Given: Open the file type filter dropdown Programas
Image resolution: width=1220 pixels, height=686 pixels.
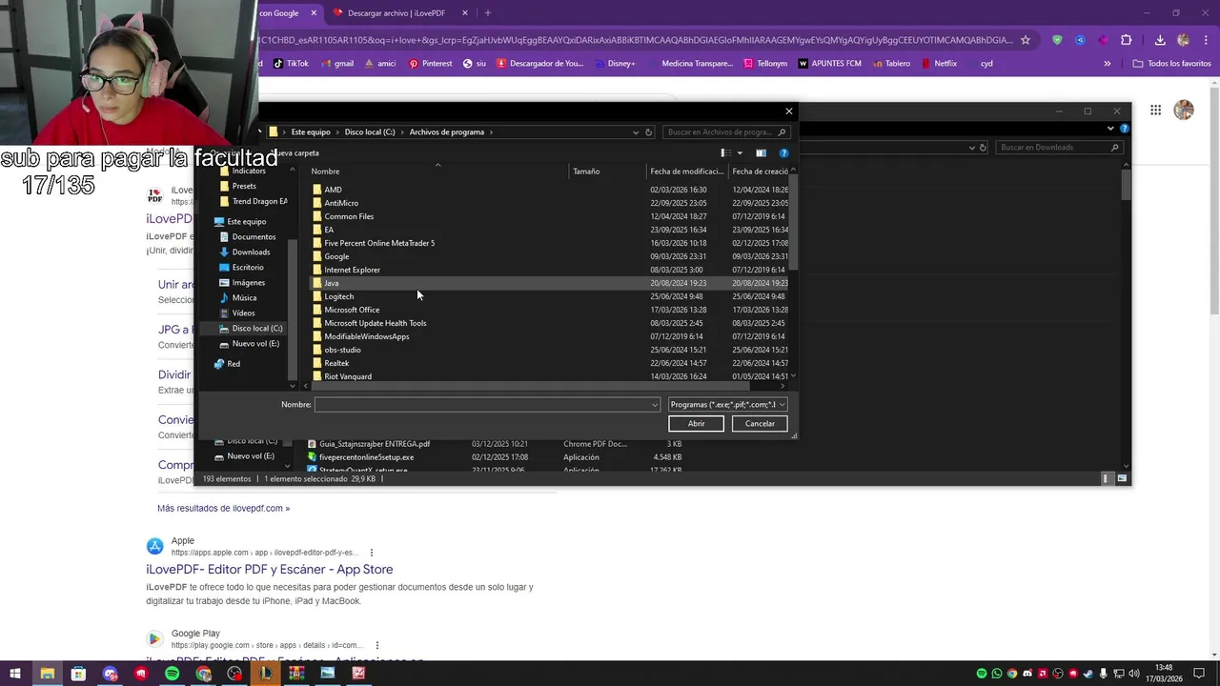Looking at the screenshot, I should (728, 404).
